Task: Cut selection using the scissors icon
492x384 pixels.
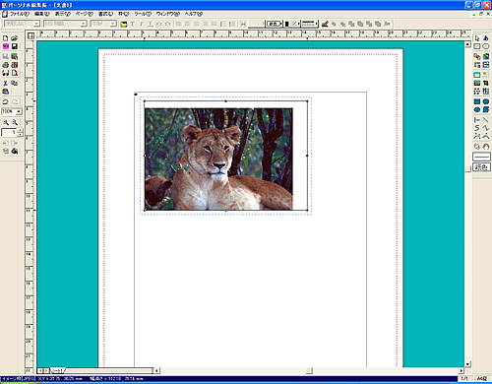Action: tap(5, 84)
